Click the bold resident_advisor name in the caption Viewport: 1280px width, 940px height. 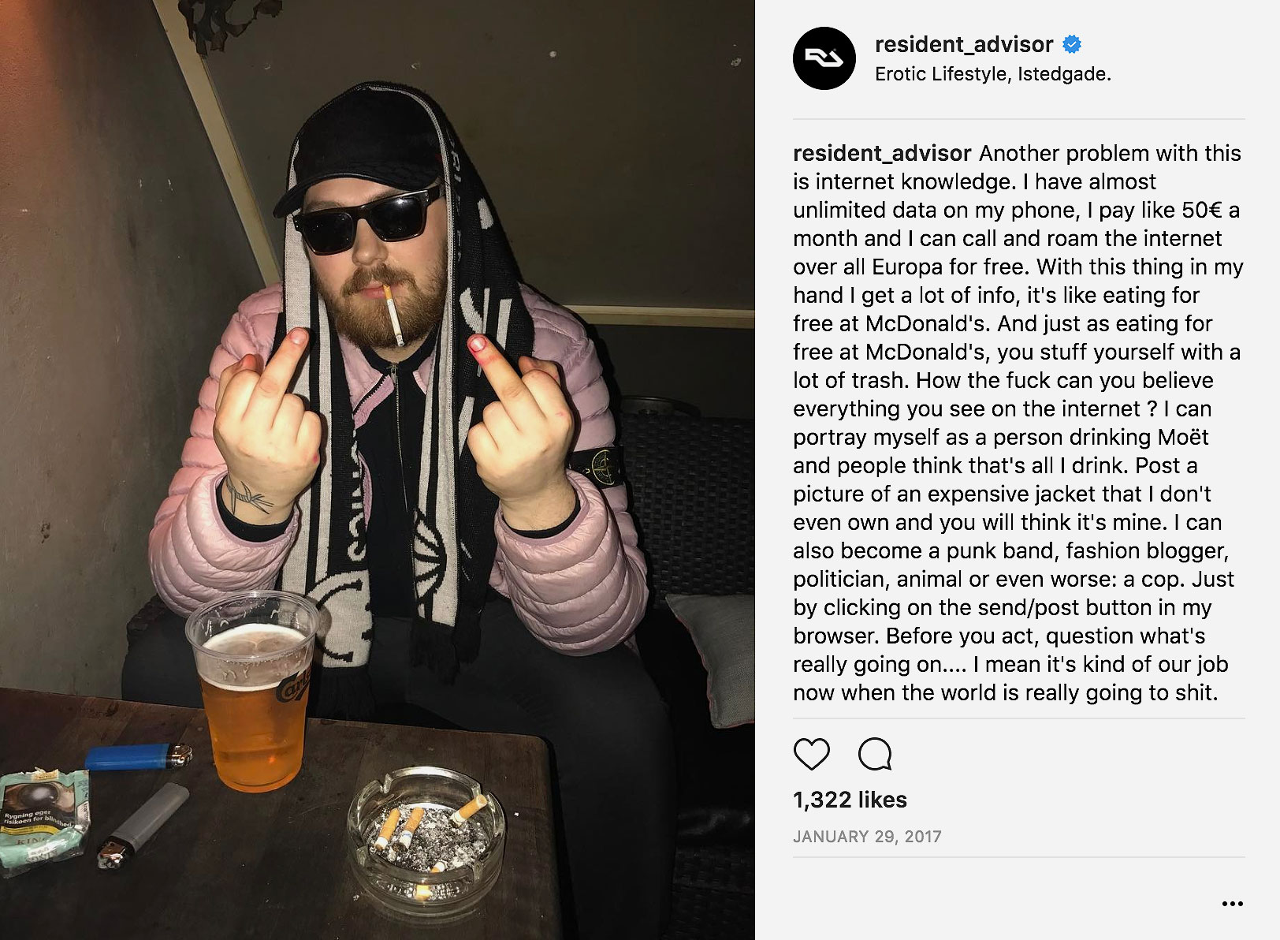[882, 153]
